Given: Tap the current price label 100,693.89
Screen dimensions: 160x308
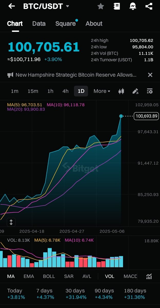Looking at the screenshot, I should [x=146, y=116].
